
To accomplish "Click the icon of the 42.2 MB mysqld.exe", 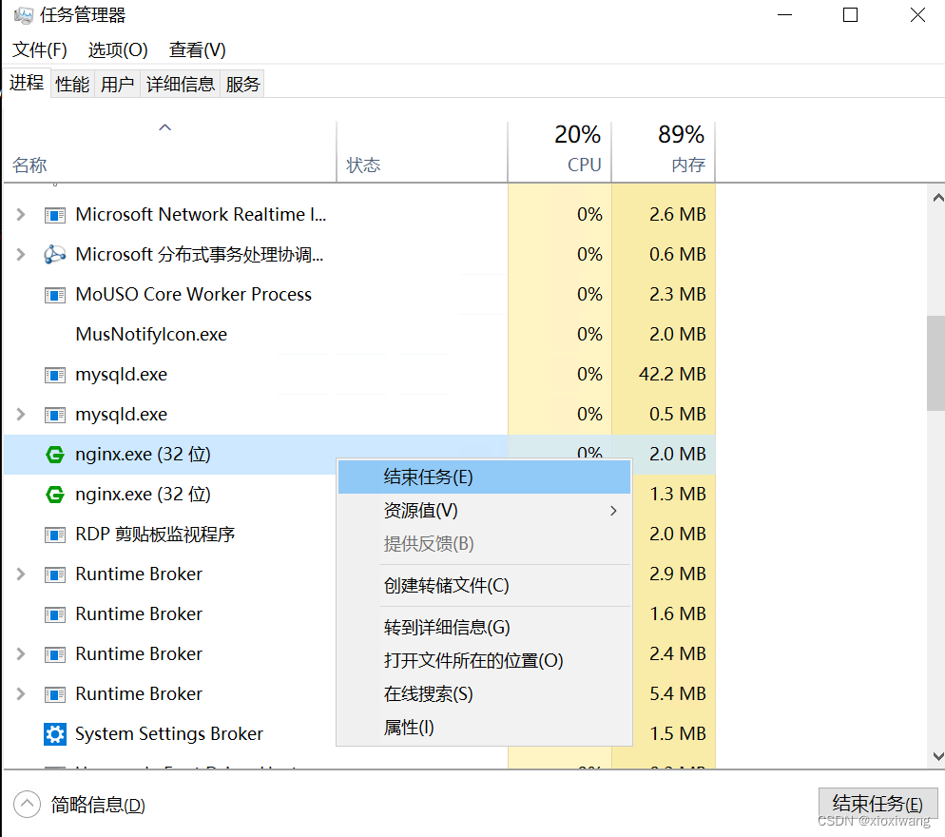I will pos(55,375).
